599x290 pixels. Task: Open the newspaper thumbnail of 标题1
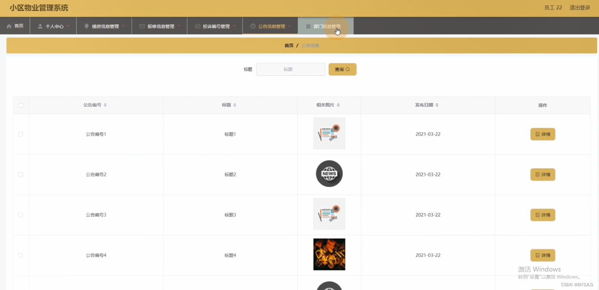[x=329, y=133]
